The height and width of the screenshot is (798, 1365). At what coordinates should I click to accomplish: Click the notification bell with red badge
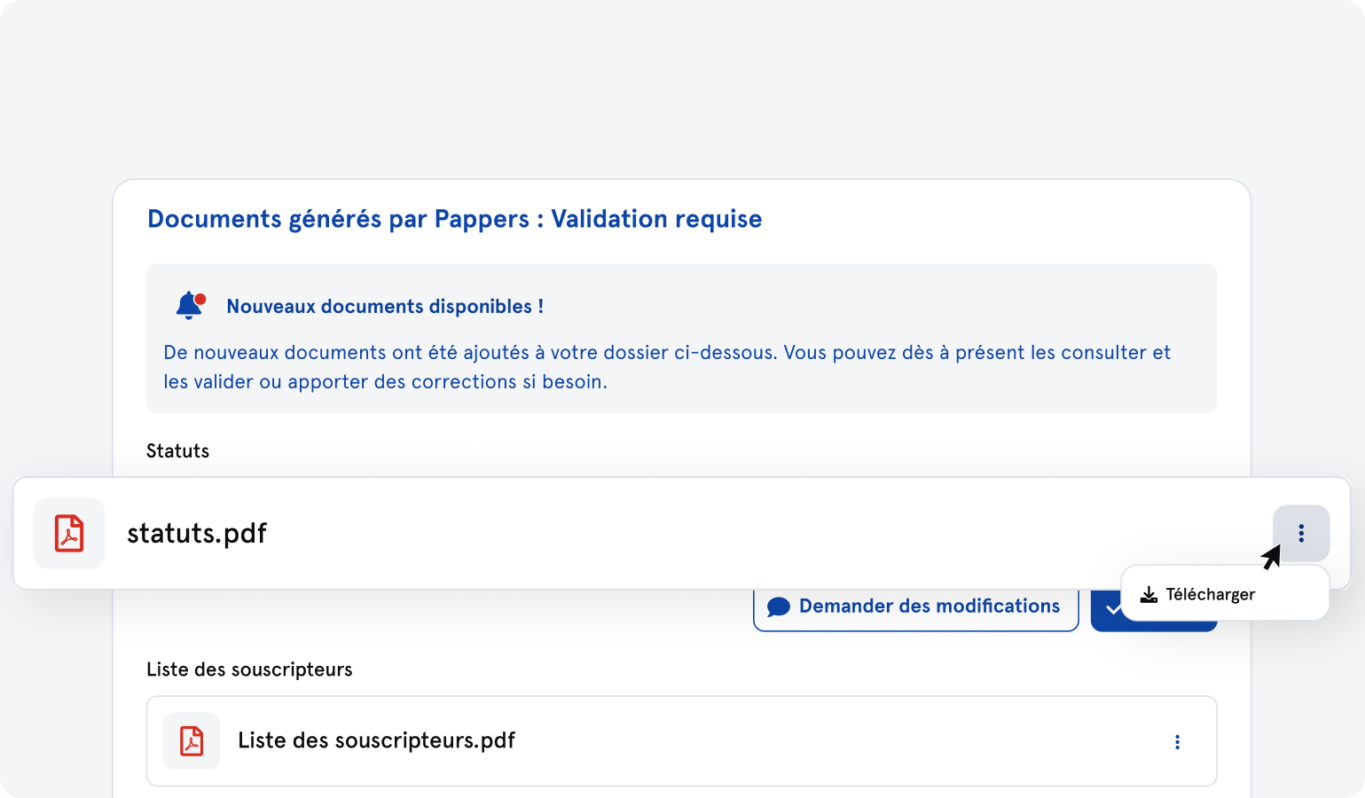click(x=190, y=304)
